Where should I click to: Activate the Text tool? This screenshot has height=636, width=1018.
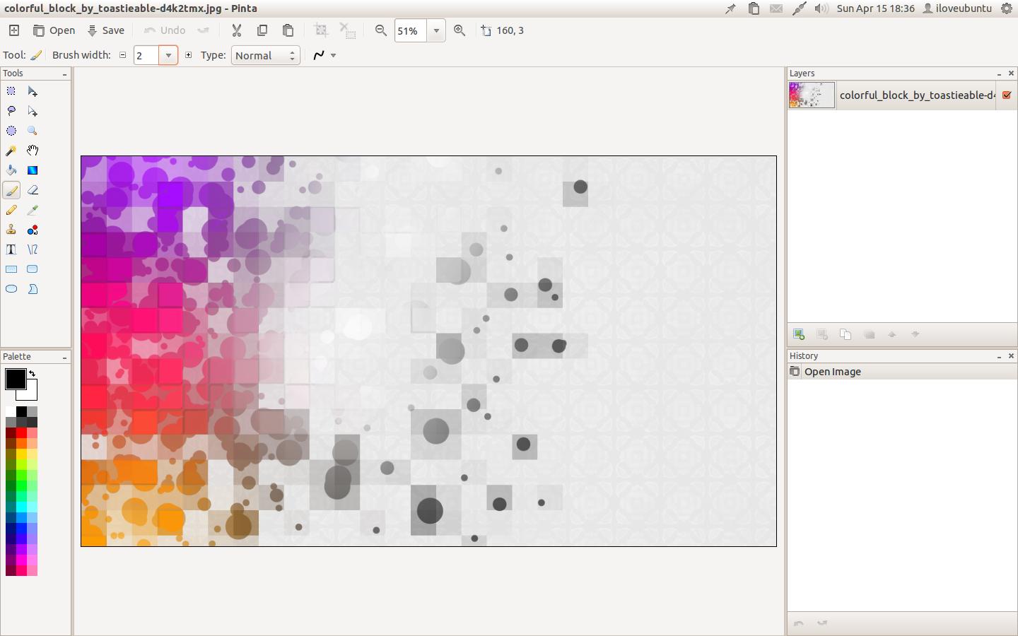point(11,249)
